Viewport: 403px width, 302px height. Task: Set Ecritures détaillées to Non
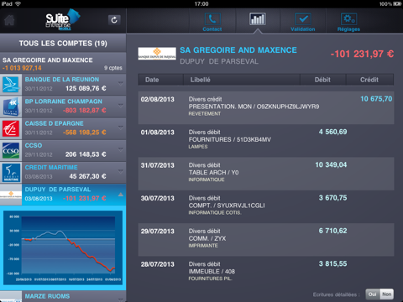click(387, 294)
